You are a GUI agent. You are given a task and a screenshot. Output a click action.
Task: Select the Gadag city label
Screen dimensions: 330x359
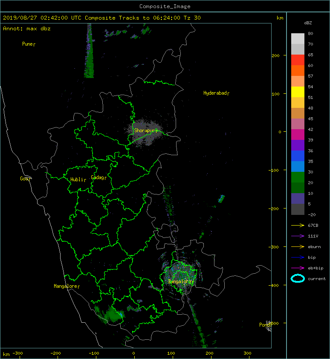point(99,177)
